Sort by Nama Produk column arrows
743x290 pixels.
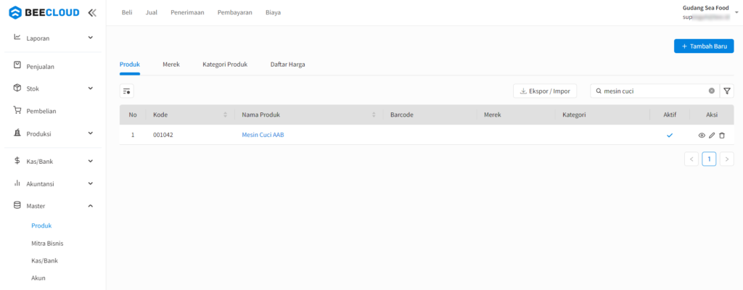[374, 115]
